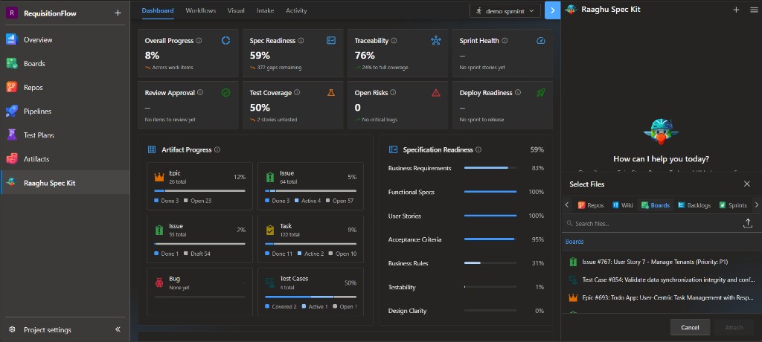Open the Issue card with 55 total
This screenshot has height=342, width=762.
(199, 239)
